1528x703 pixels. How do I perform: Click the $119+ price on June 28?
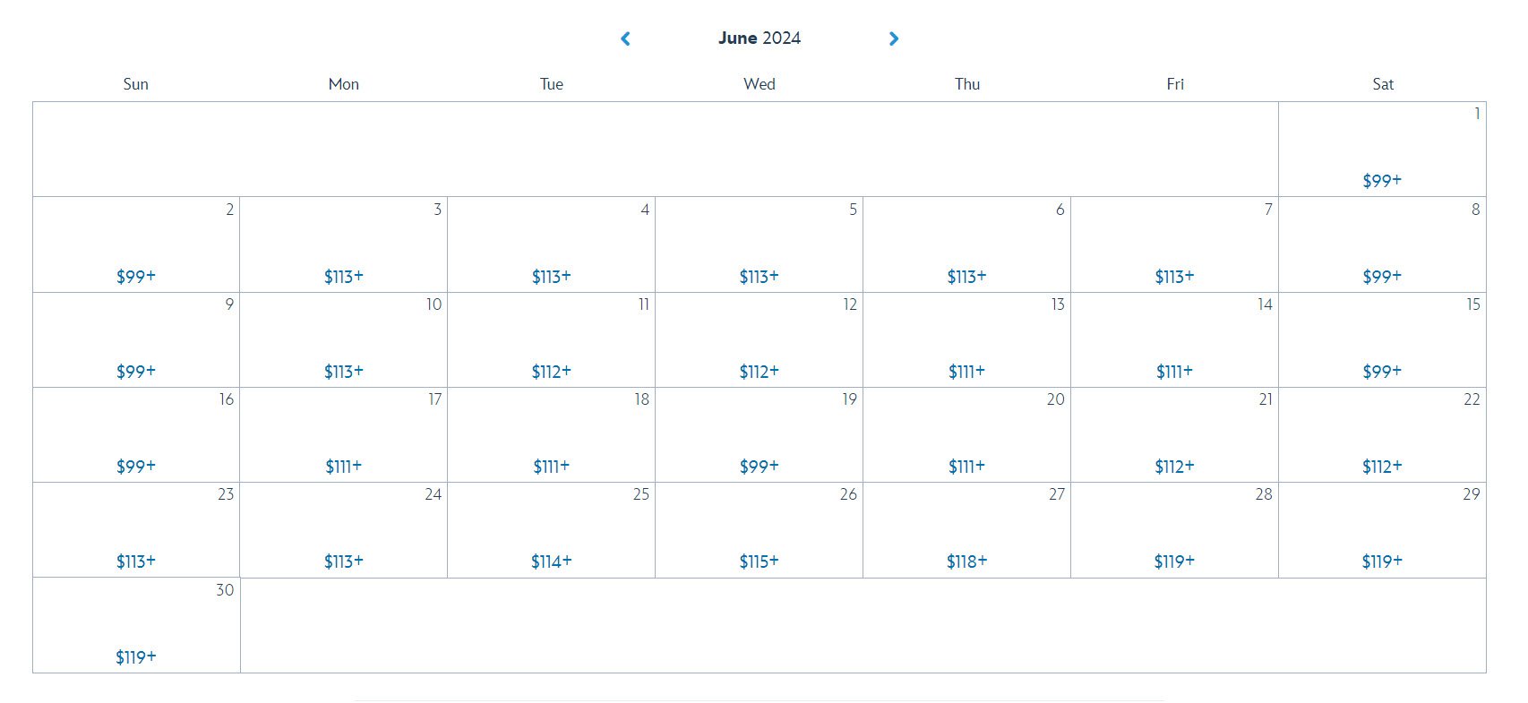click(x=1174, y=561)
